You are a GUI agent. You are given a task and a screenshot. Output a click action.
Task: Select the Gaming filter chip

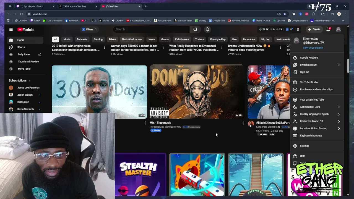pyautogui.click(x=98, y=39)
